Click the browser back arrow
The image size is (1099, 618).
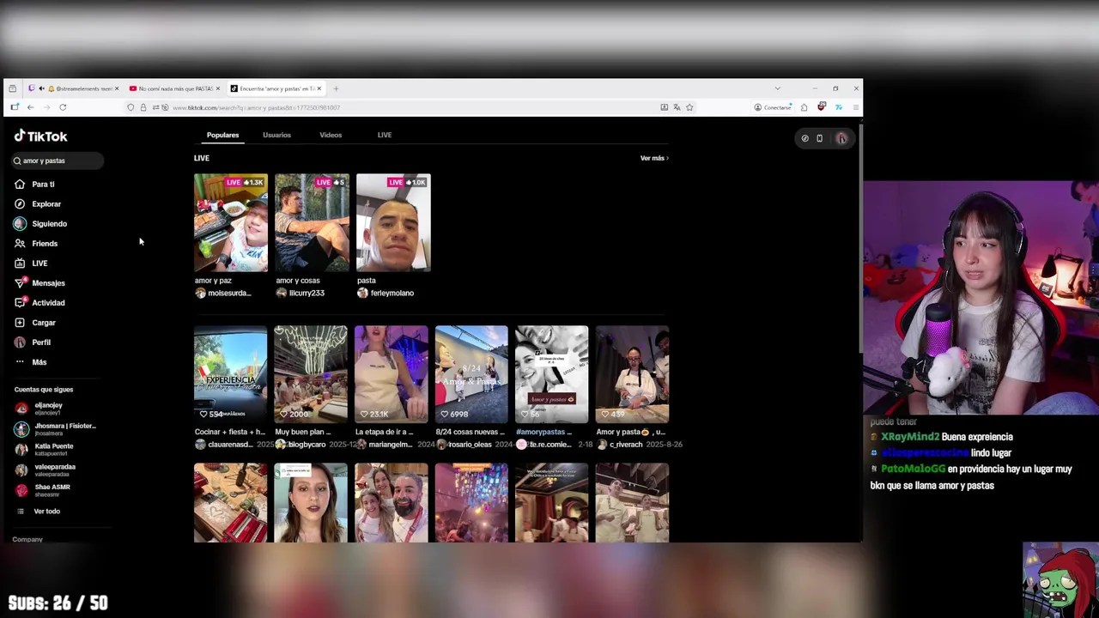tap(30, 107)
